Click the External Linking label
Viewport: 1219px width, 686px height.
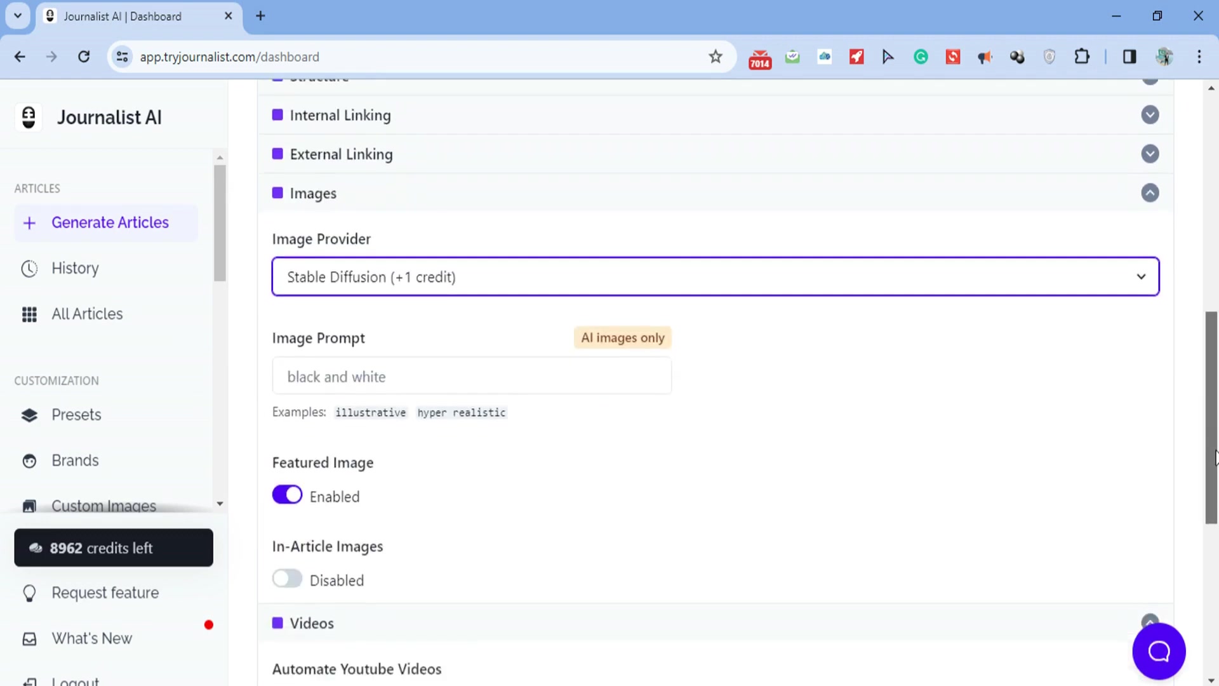coord(341,154)
